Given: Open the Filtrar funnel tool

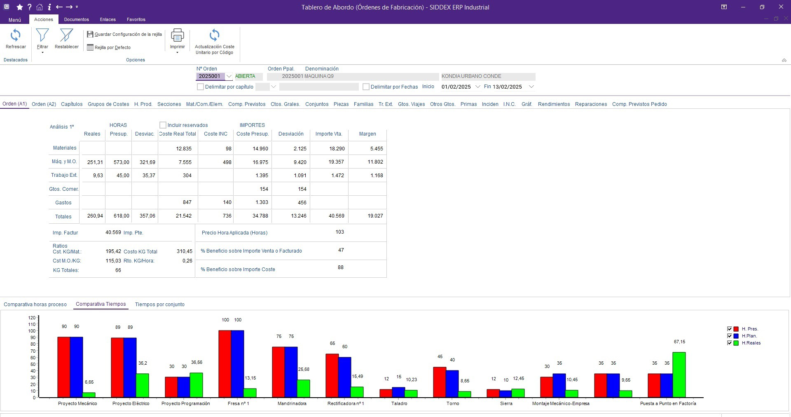Looking at the screenshot, I should click(42, 36).
